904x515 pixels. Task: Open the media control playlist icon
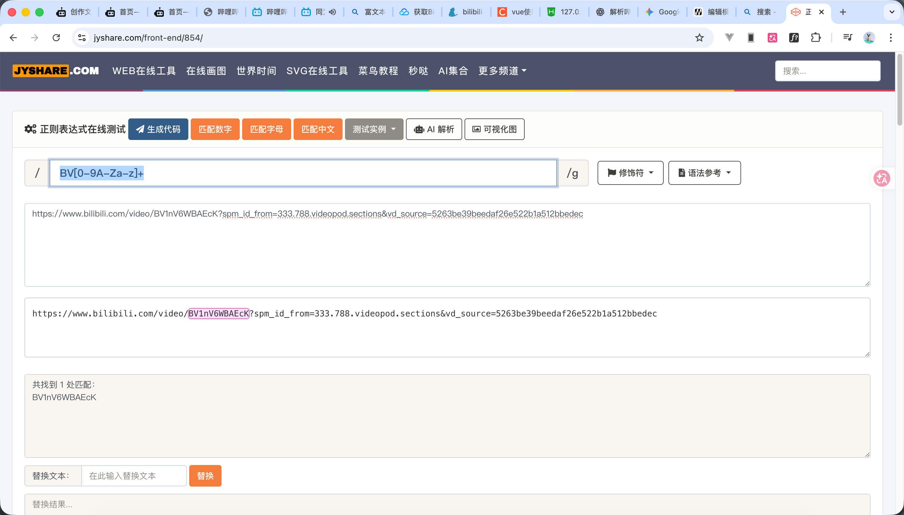847,37
